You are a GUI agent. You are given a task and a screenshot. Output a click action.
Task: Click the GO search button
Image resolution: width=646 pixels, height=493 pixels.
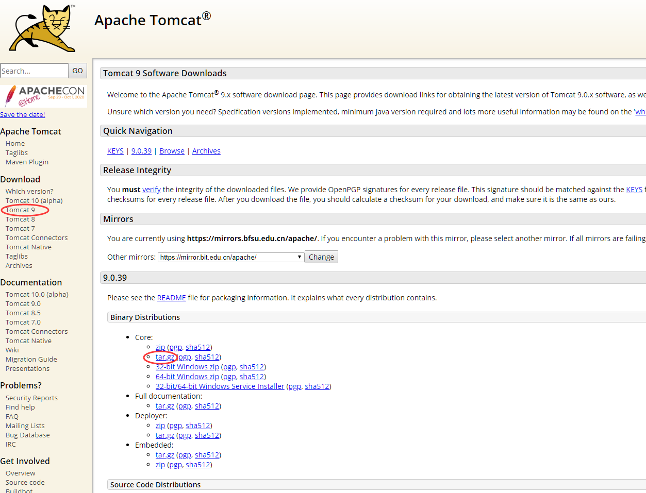(77, 71)
